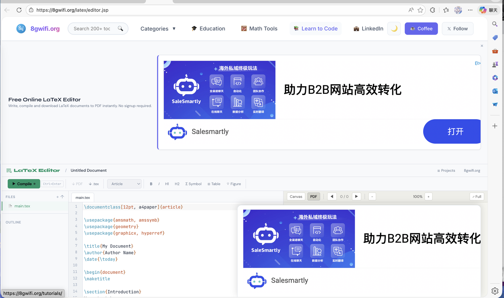Click the Coffee button
Image resolution: width=504 pixels, height=298 pixels.
421,29
